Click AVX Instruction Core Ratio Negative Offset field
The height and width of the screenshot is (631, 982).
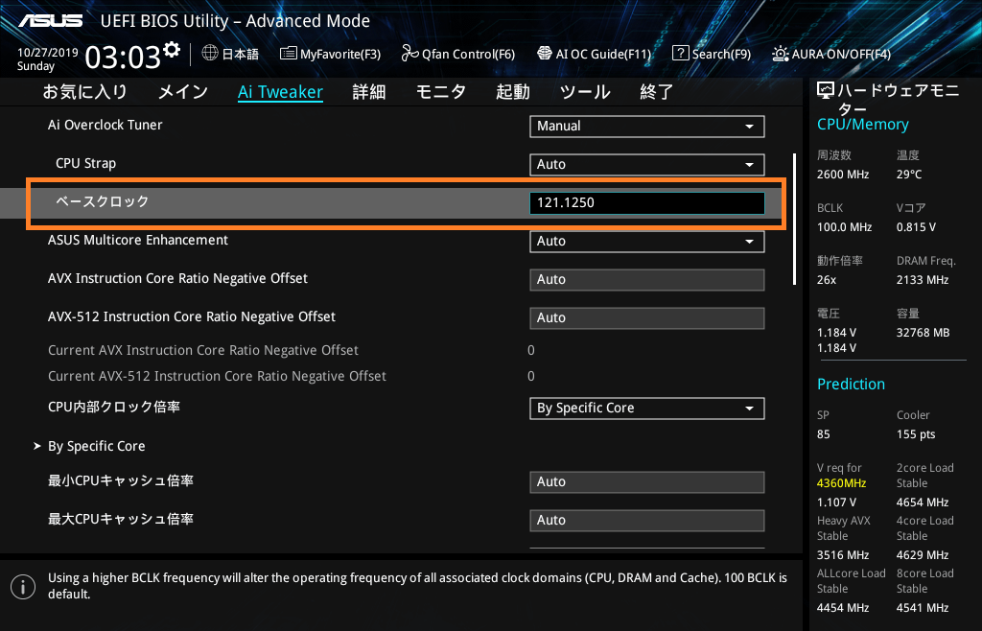[647, 280]
